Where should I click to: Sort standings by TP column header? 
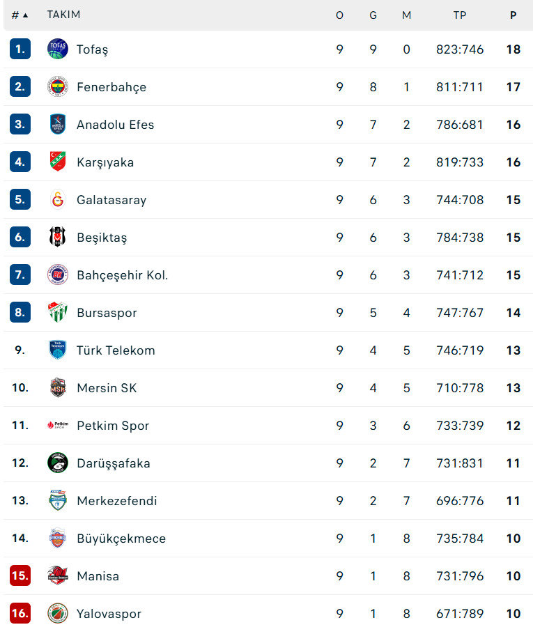(x=460, y=15)
